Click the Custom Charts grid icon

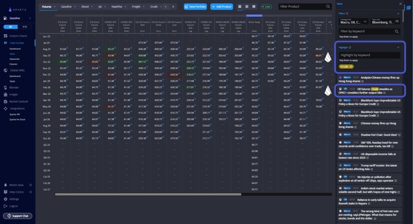tap(5, 36)
